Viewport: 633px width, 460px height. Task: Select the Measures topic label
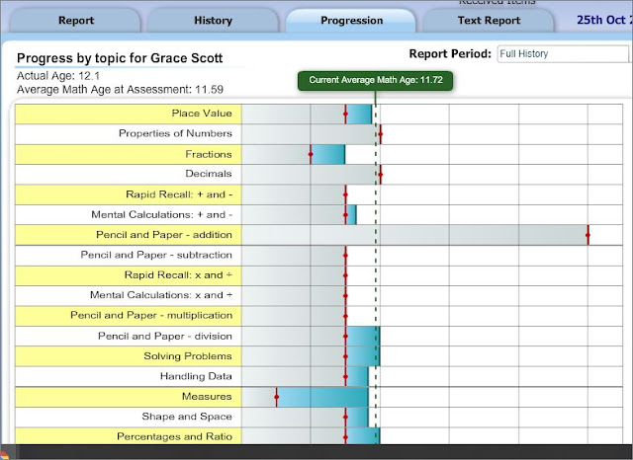pos(207,397)
